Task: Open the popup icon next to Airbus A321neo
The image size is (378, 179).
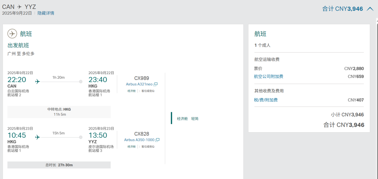Action: click(156, 84)
